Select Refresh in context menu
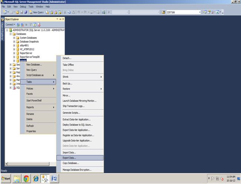The width and height of the screenshot is (241, 184). pyautogui.click(x=38, y=126)
